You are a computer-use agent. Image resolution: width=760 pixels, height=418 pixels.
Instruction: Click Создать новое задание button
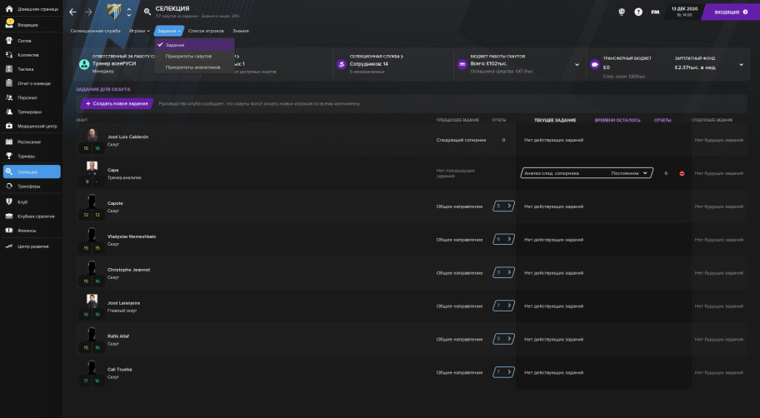pyautogui.click(x=117, y=103)
